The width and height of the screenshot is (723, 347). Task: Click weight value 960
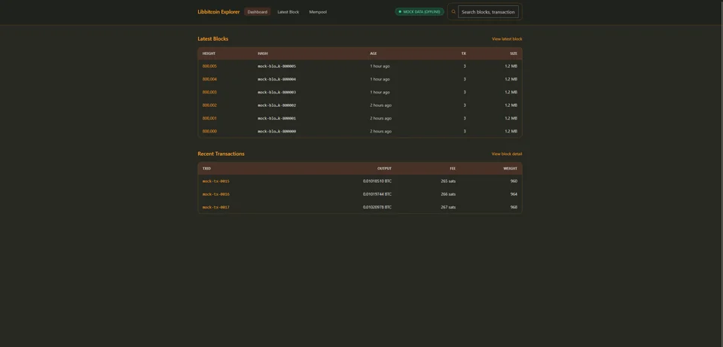point(514,181)
